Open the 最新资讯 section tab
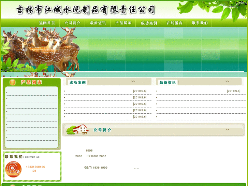This screenshot has height=186, width=248. pyautogui.click(x=167, y=83)
